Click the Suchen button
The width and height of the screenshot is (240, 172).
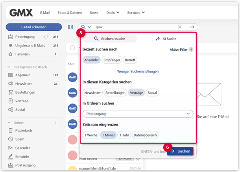click(180, 151)
